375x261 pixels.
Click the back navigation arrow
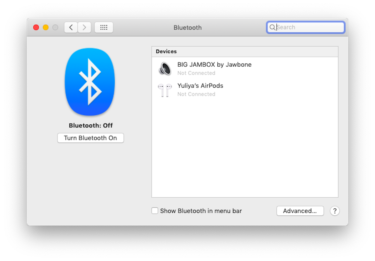pyautogui.click(x=71, y=27)
